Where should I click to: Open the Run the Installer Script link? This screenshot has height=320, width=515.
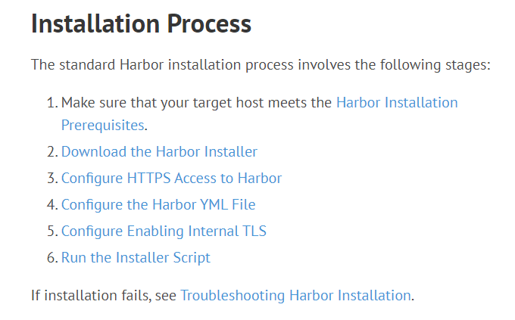tap(136, 258)
